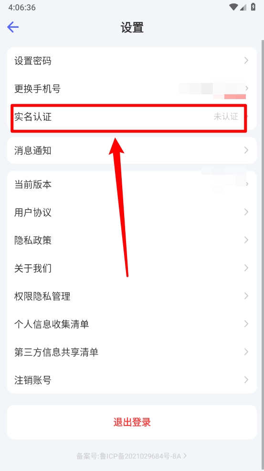The height and width of the screenshot is (471, 264).
Task: Tap the blue back arrow icon
Action: (x=13, y=27)
